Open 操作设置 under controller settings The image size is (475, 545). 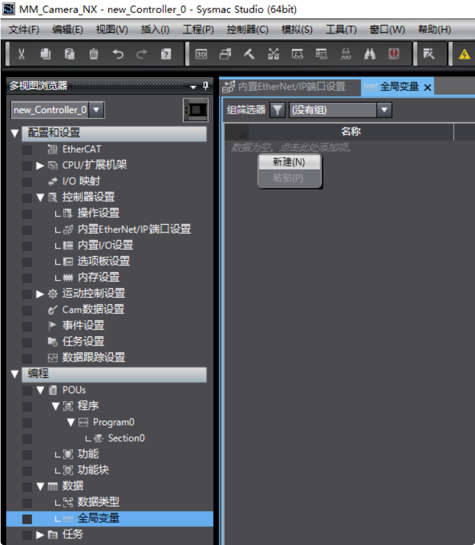tap(98, 213)
